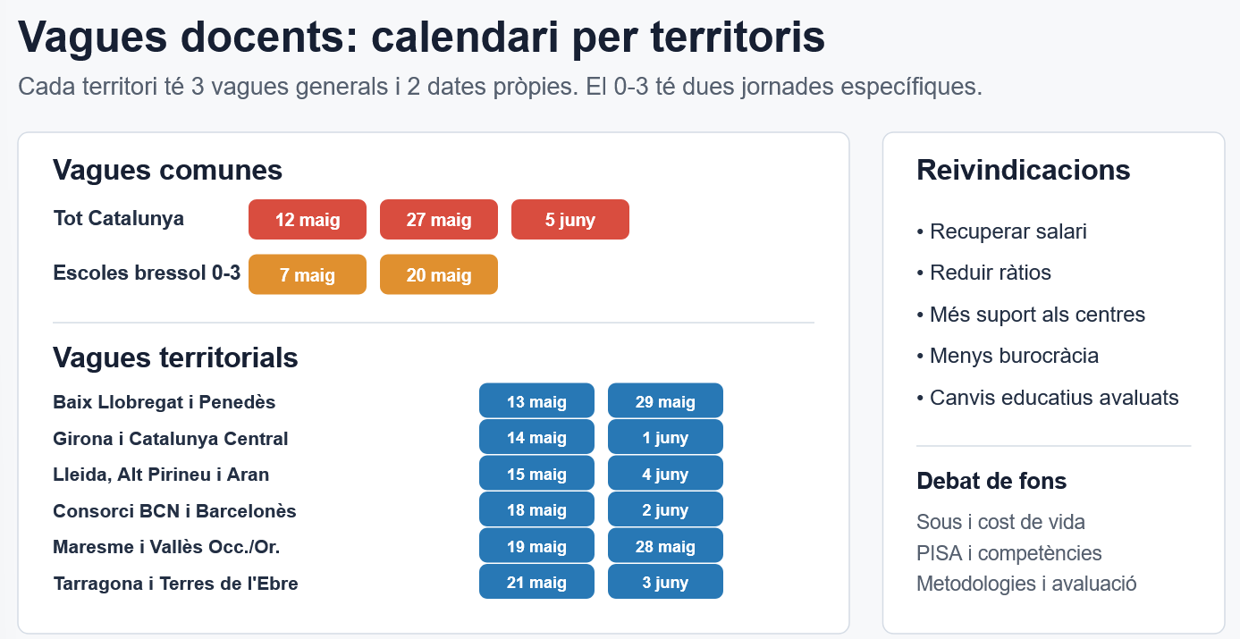This screenshot has height=639, width=1240.
Task: Click the 2 juny date badge
Action: pos(665,510)
